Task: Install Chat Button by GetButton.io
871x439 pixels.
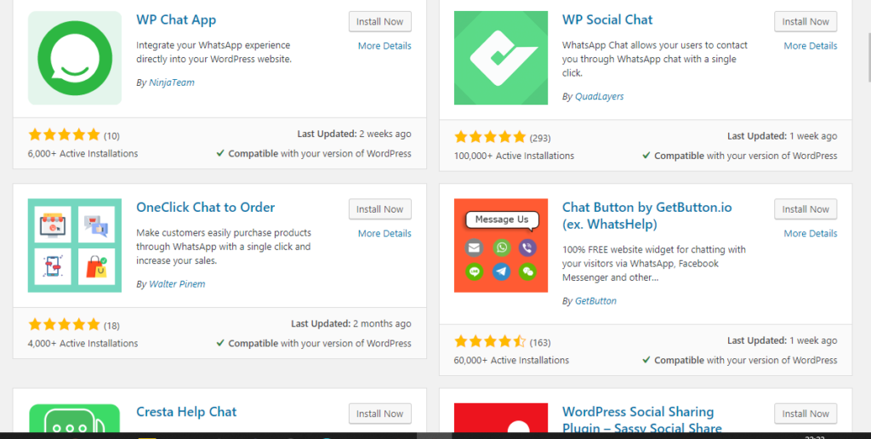Action: [805, 209]
